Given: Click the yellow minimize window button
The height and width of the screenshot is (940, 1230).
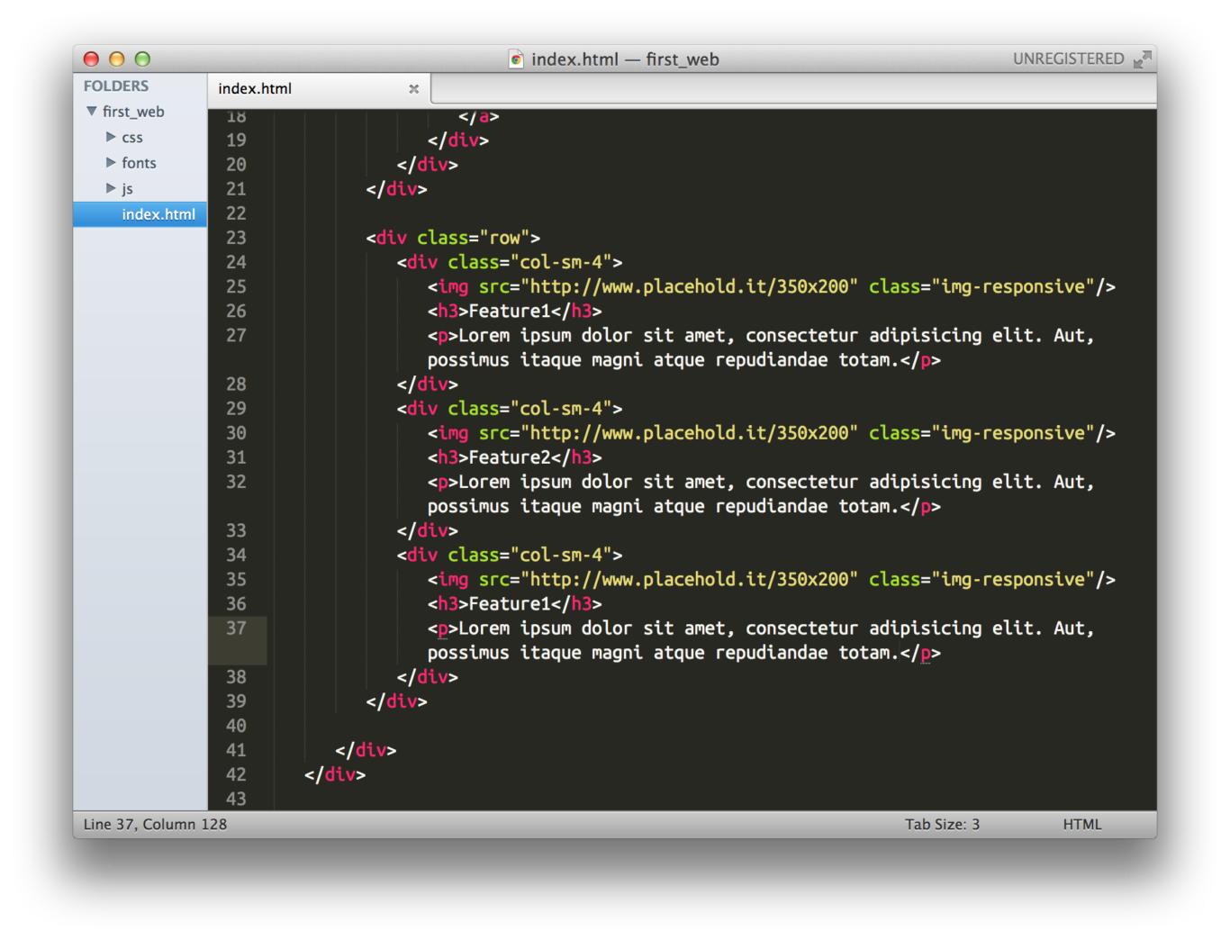Looking at the screenshot, I should [116, 59].
